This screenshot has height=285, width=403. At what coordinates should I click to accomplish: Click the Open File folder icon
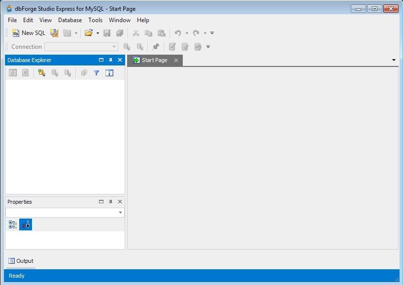tap(89, 33)
